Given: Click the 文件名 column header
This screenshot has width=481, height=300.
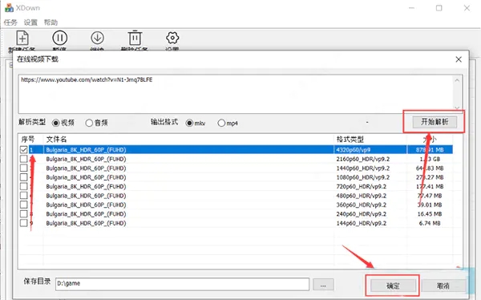Looking at the screenshot, I should (x=56, y=140).
